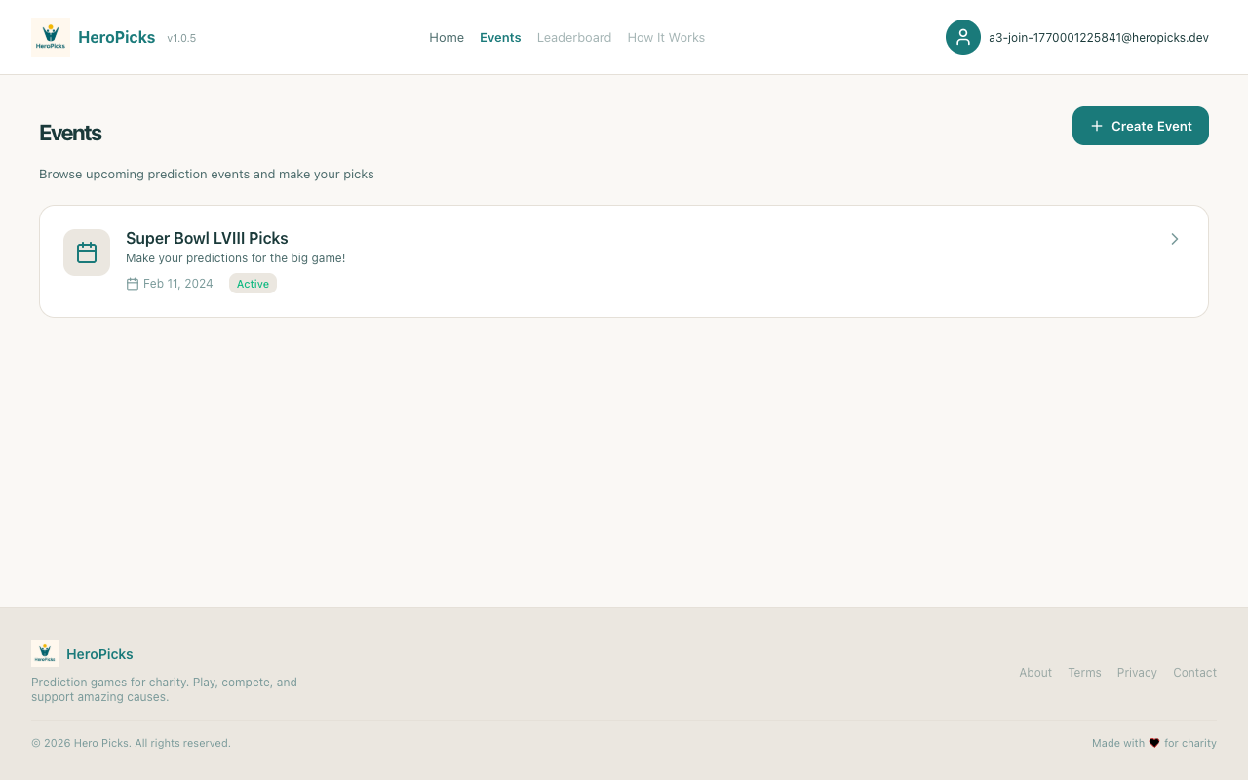
Task: Click the user avatar icon
Action: [962, 37]
